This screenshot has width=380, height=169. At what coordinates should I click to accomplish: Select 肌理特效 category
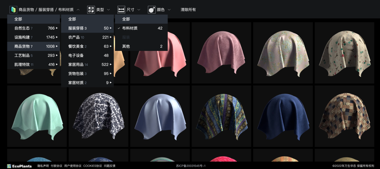pos(33,64)
